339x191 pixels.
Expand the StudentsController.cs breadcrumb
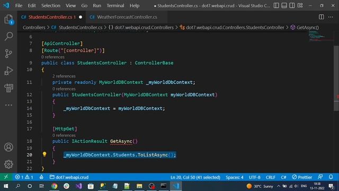[77, 28]
